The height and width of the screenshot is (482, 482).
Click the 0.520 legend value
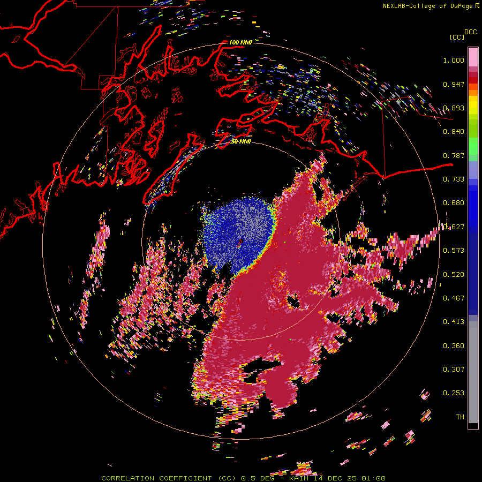tap(454, 275)
